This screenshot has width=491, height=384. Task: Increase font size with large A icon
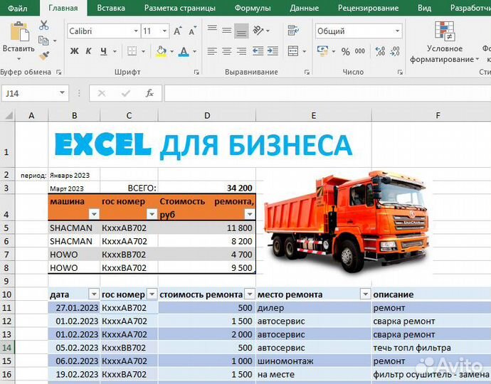coord(178,31)
